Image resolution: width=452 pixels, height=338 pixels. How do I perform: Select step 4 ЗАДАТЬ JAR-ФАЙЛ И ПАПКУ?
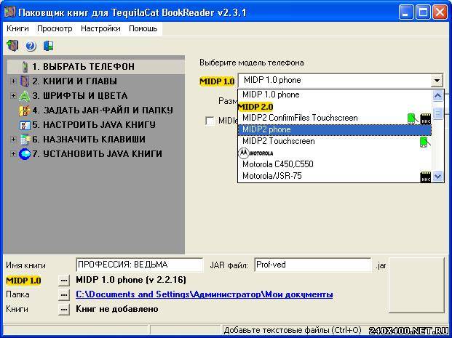pos(103,110)
